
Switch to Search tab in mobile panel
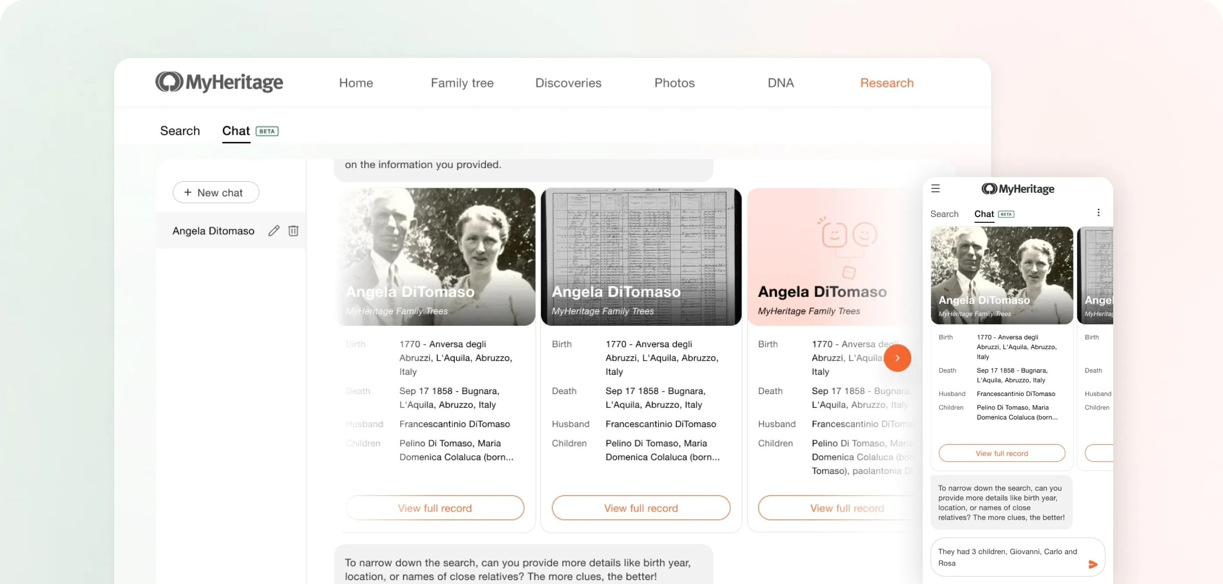[x=944, y=214]
